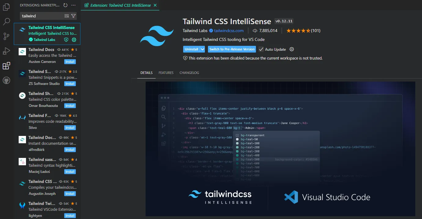
Task: Open the CHANGELOG tab
Action: click(189, 73)
